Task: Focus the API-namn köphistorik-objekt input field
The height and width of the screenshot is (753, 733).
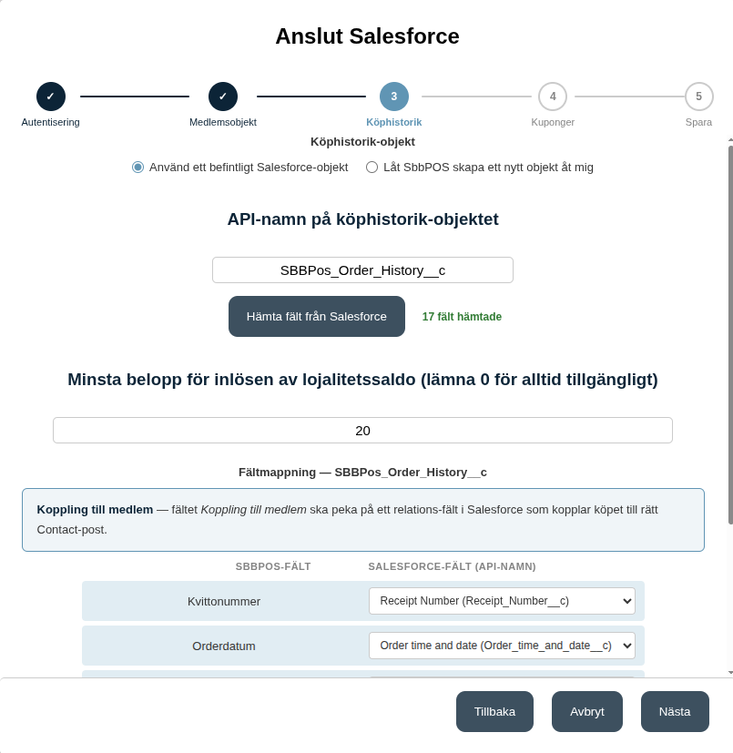Action: pos(362,270)
